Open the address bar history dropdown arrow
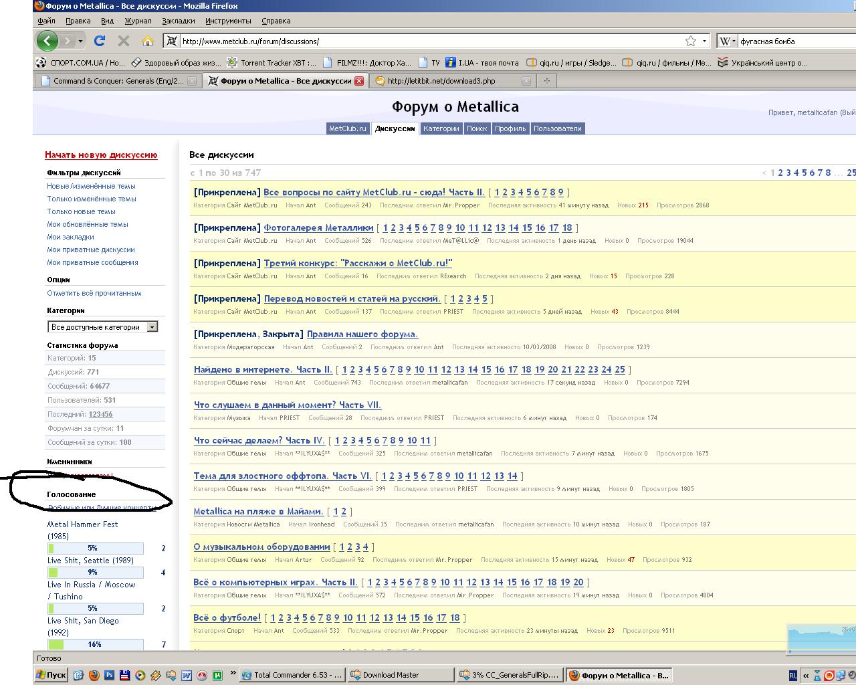The width and height of the screenshot is (856, 685). coord(704,41)
